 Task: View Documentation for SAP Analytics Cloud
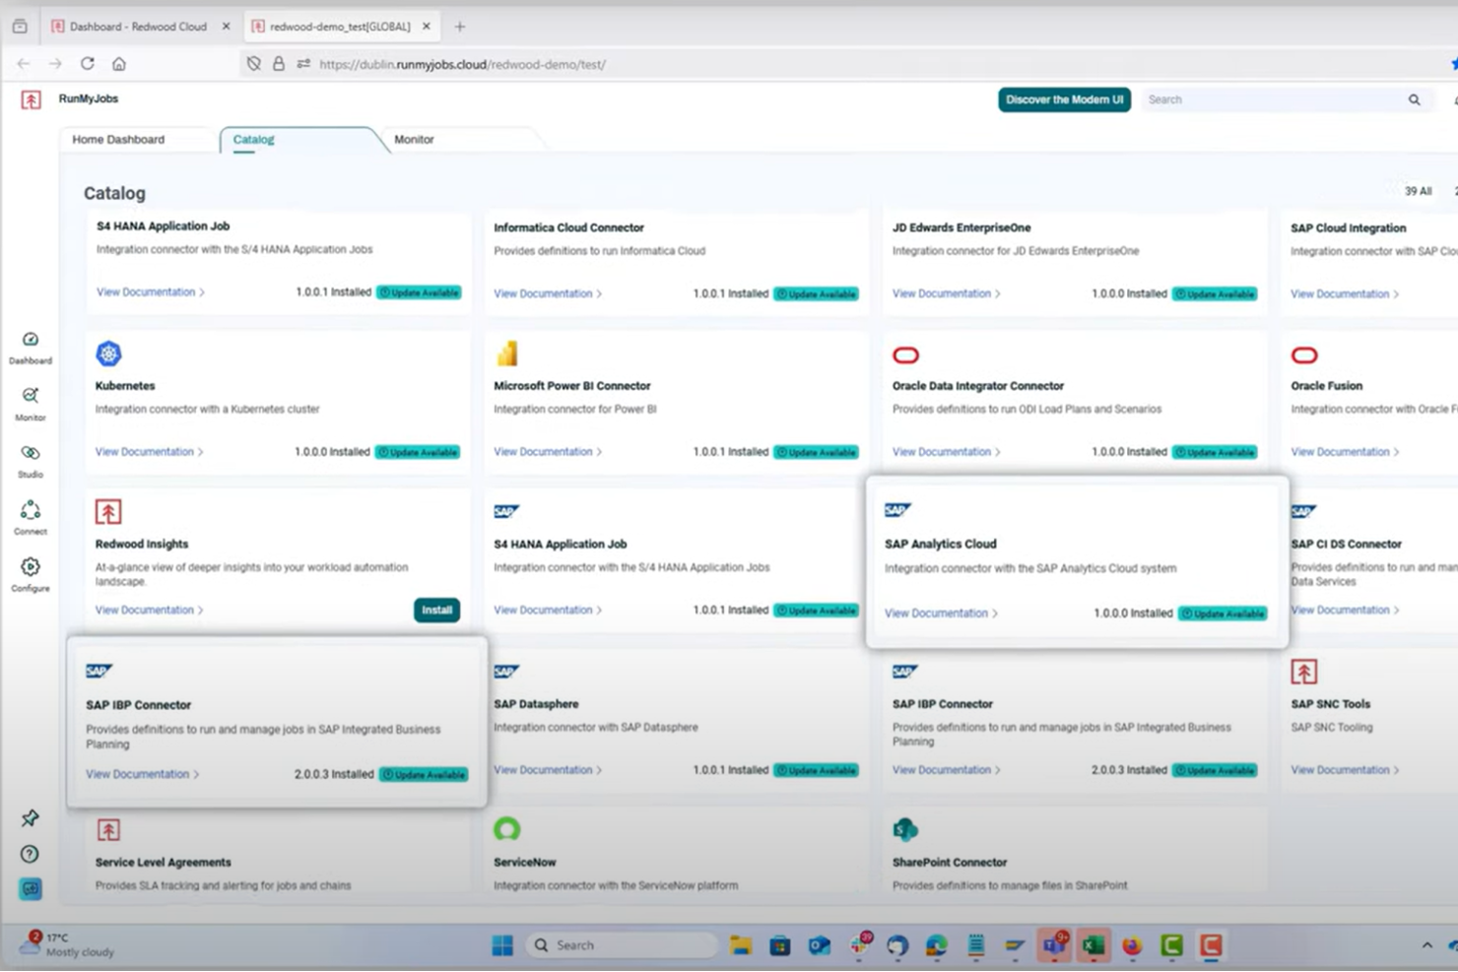[x=941, y=614]
